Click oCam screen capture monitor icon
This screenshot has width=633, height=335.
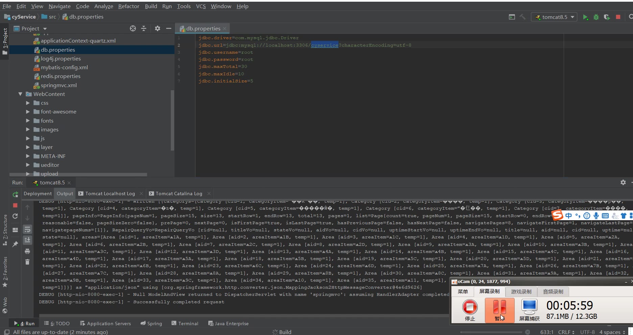pyautogui.click(x=529, y=310)
